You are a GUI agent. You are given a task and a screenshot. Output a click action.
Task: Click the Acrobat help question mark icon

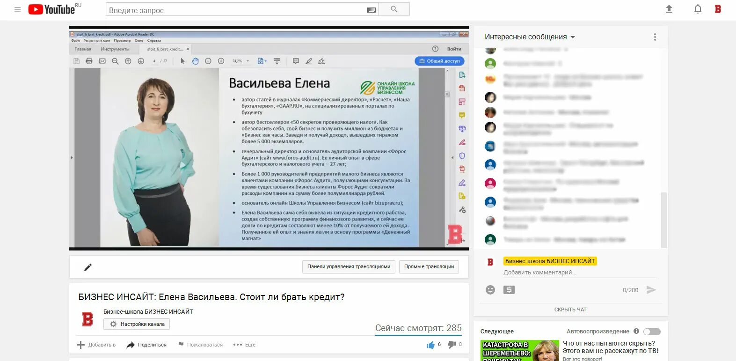pyautogui.click(x=435, y=49)
